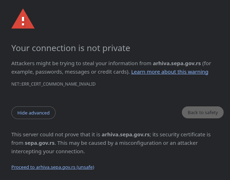This screenshot has height=180, width=230.
Task: Click the word Attackers starting the paragraph
Action: [x=23, y=63]
